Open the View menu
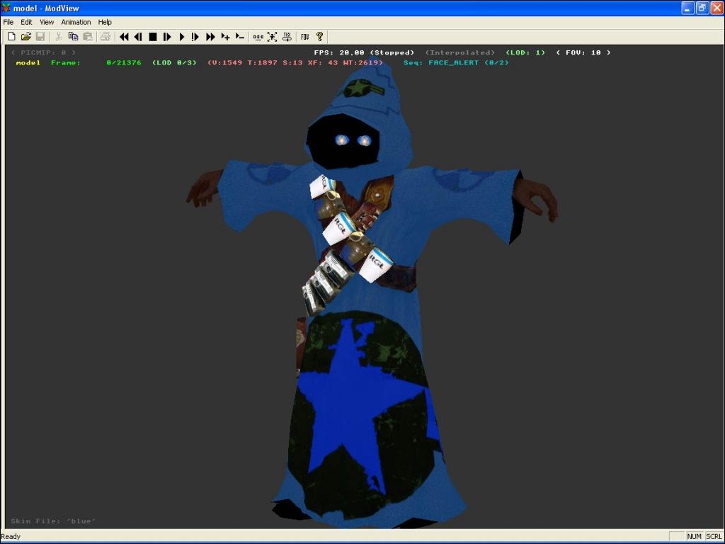The width and height of the screenshot is (725, 544). 47,22
